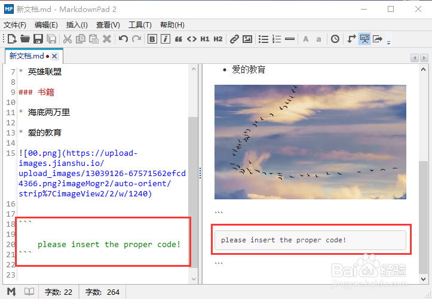Screen dimensions: 432x299
Task: Click the 爱的教育 bullet in preview
Action: tap(248, 70)
